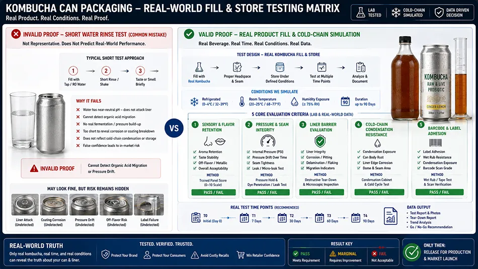Click the Humidity Exposure droplet icon
This screenshot has width=478, height=269.
[x=294, y=102]
